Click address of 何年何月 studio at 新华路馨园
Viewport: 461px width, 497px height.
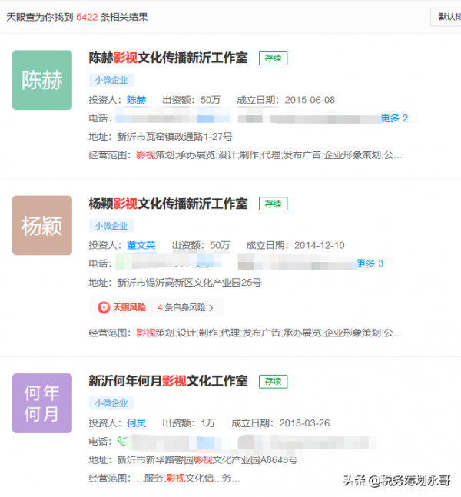click(x=207, y=459)
